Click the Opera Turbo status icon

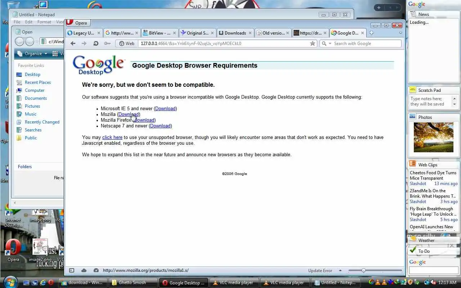[96, 270]
